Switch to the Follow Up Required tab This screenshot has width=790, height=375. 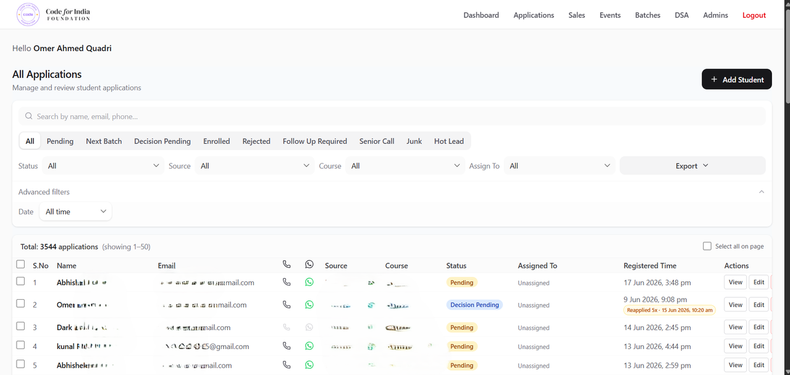(x=315, y=141)
